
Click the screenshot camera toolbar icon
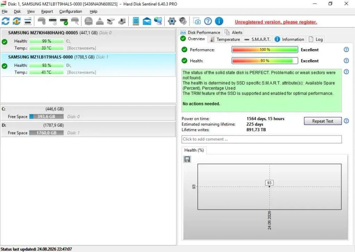click(x=197, y=21)
